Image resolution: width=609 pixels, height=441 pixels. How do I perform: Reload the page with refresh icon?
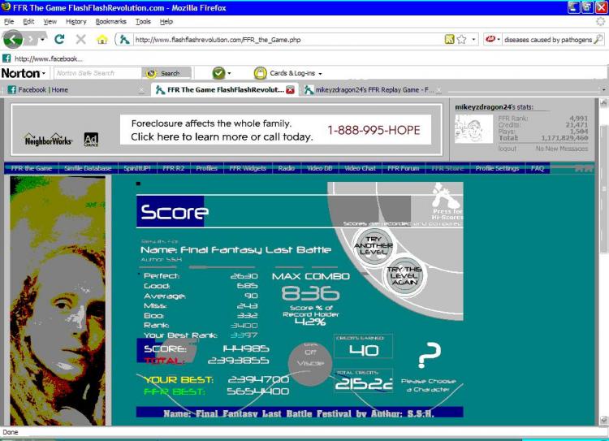(x=59, y=39)
